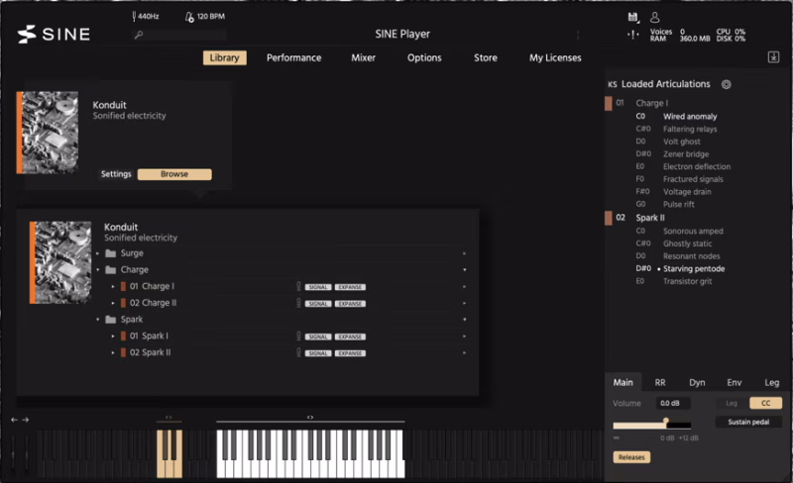Expand the 01 Charge I instrument
793x483 pixels.
pyautogui.click(x=113, y=286)
